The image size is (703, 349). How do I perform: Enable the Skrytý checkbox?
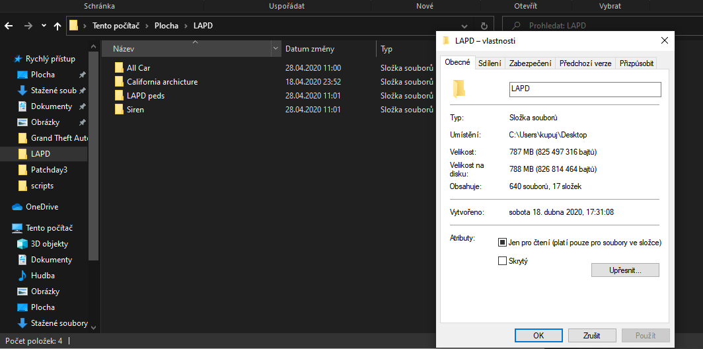pyautogui.click(x=502, y=260)
